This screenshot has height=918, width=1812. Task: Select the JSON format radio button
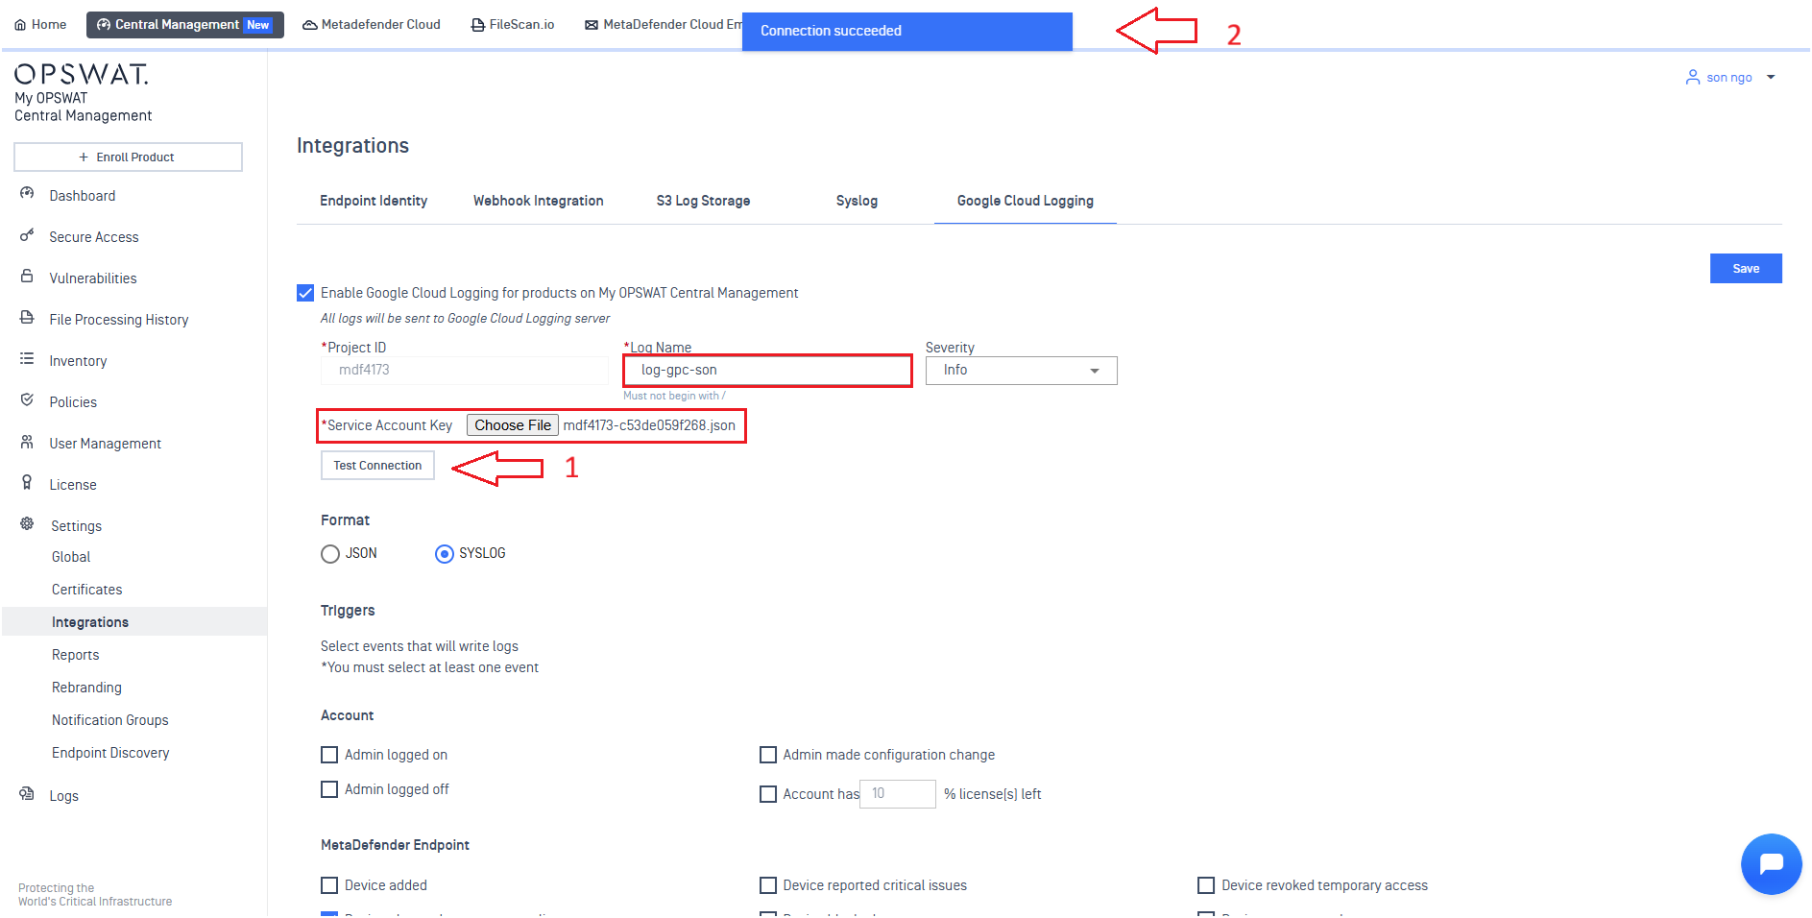pyautogui.click(x=330, y=554)
